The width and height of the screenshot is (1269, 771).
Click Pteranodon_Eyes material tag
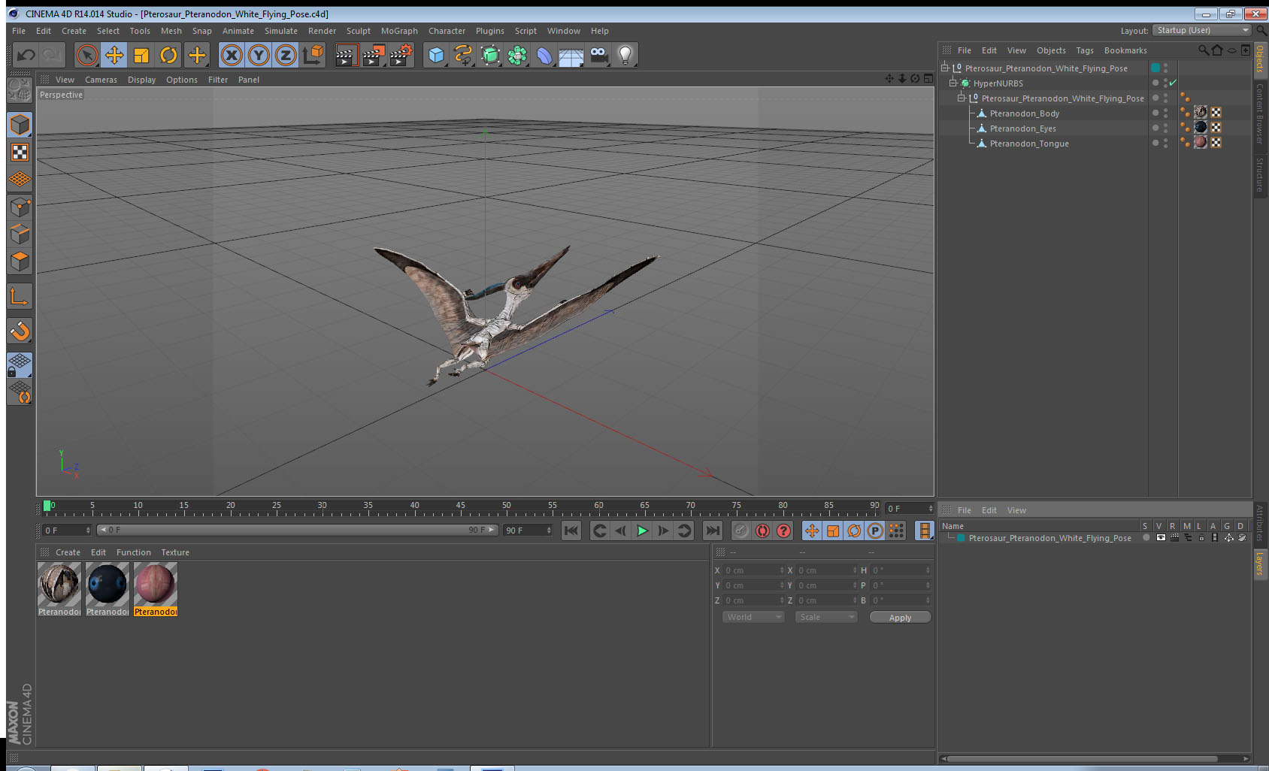1201,128
